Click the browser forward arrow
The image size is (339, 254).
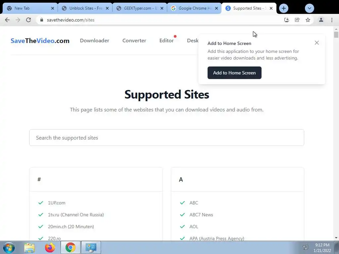pos(18,20)
